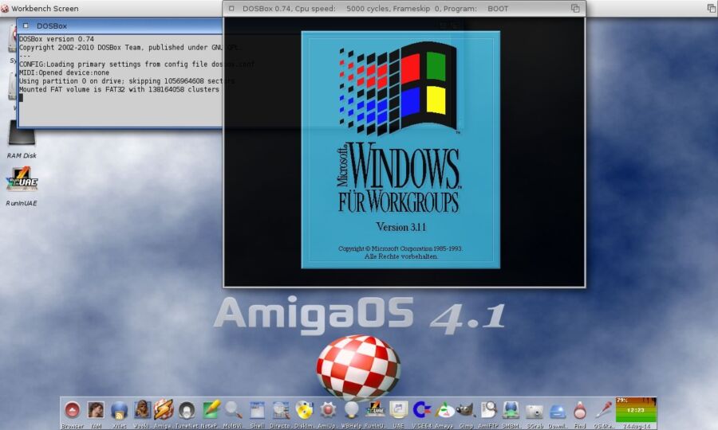Open OS4Radio microphone icon in dock
The width and height of the screenshot is (718, 430).
click(604, 410)
